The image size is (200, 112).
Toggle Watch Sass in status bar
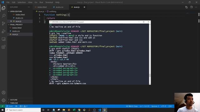[132, 106]
